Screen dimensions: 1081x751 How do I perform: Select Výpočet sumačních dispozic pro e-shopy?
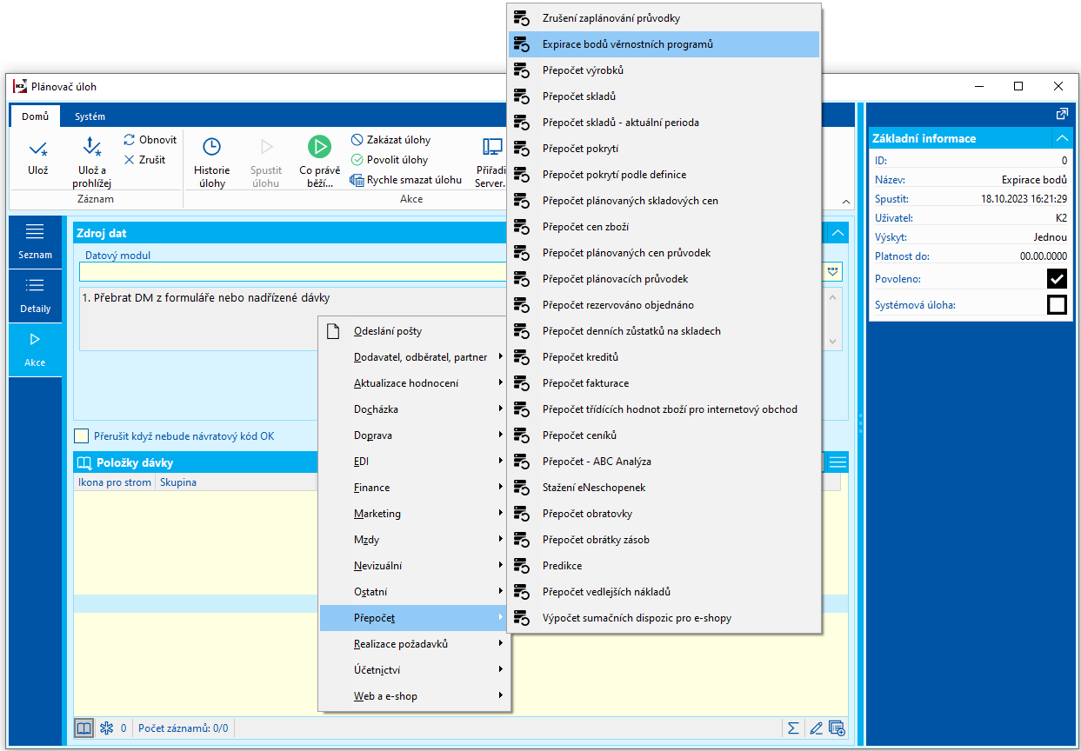tap(664, 618)
